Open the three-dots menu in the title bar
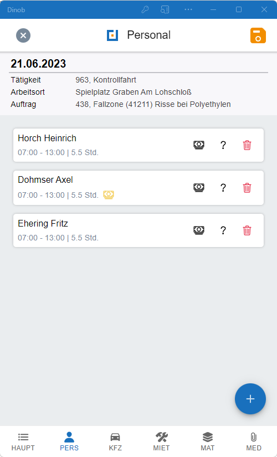Screen dimensions: 277x457 pos(188,9)
